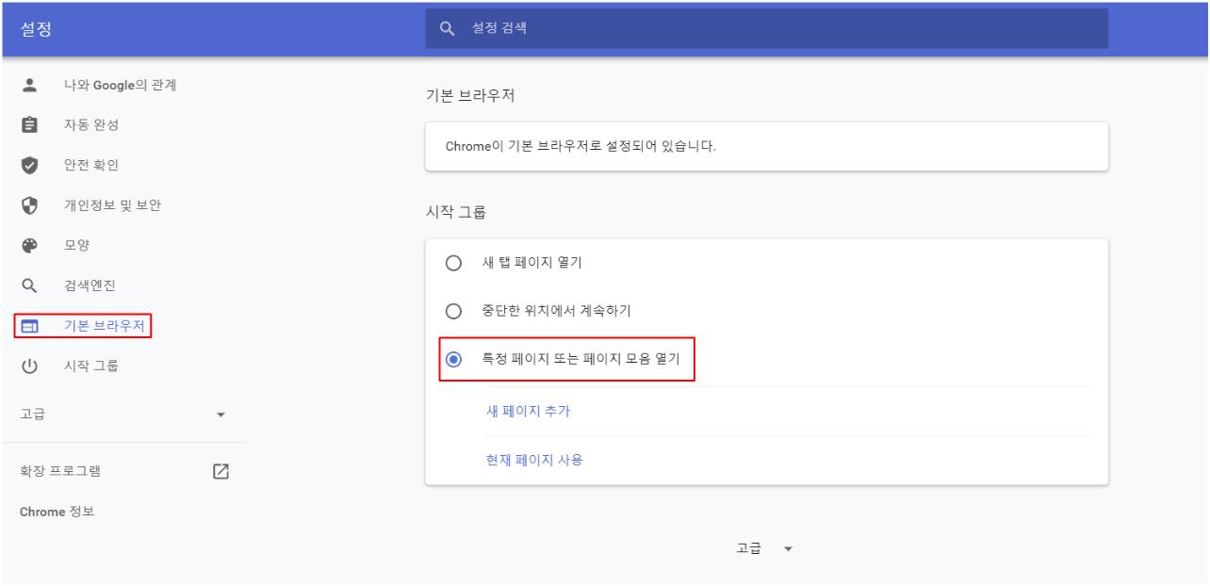Click the 기본 브라우저 section heading
The width and height of the screenshot is (1210, 586).
click(x=471, y=97)
